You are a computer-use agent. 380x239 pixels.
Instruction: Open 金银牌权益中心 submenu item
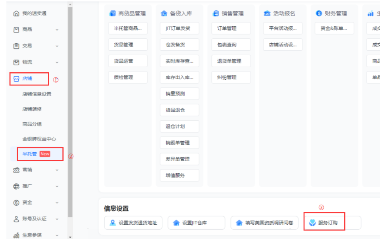tap(39, 139)
